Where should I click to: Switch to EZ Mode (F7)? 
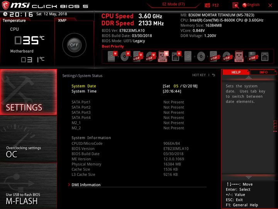coord(174,4)
